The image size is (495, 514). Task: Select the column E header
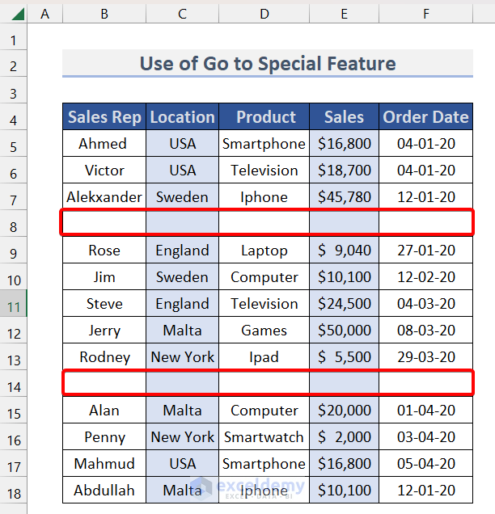(344, 14)
